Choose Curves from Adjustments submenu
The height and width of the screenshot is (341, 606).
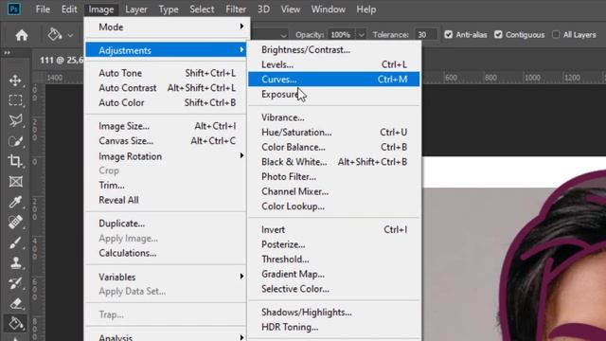(334, 80)
